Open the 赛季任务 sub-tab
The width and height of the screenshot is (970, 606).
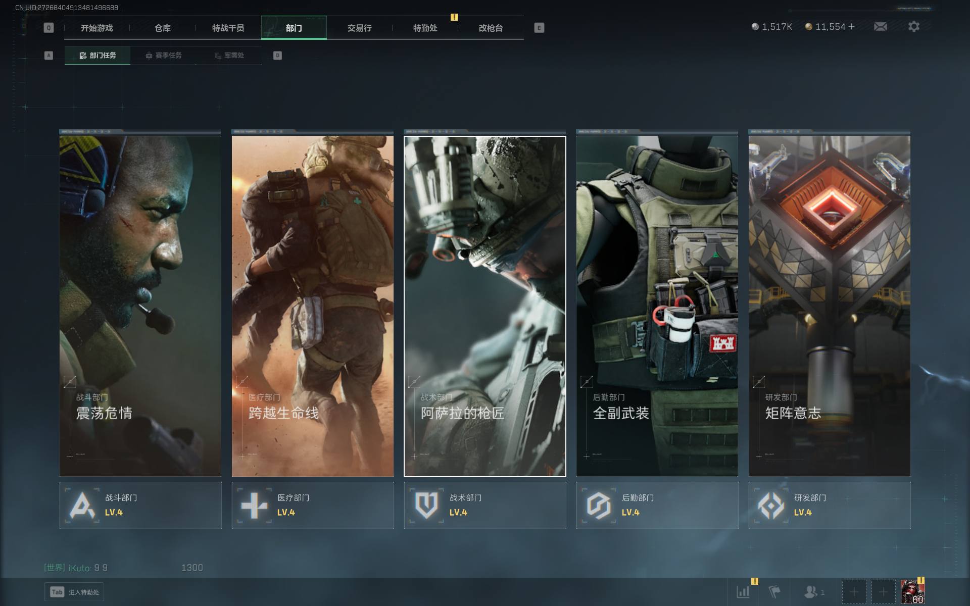163,56
